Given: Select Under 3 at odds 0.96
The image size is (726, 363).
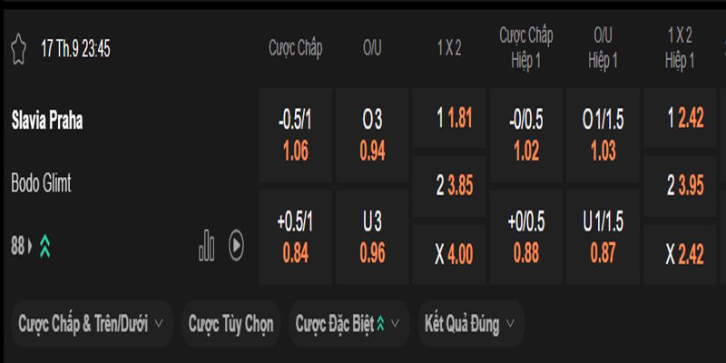Looking at the screenshot, I should [372, 238].
